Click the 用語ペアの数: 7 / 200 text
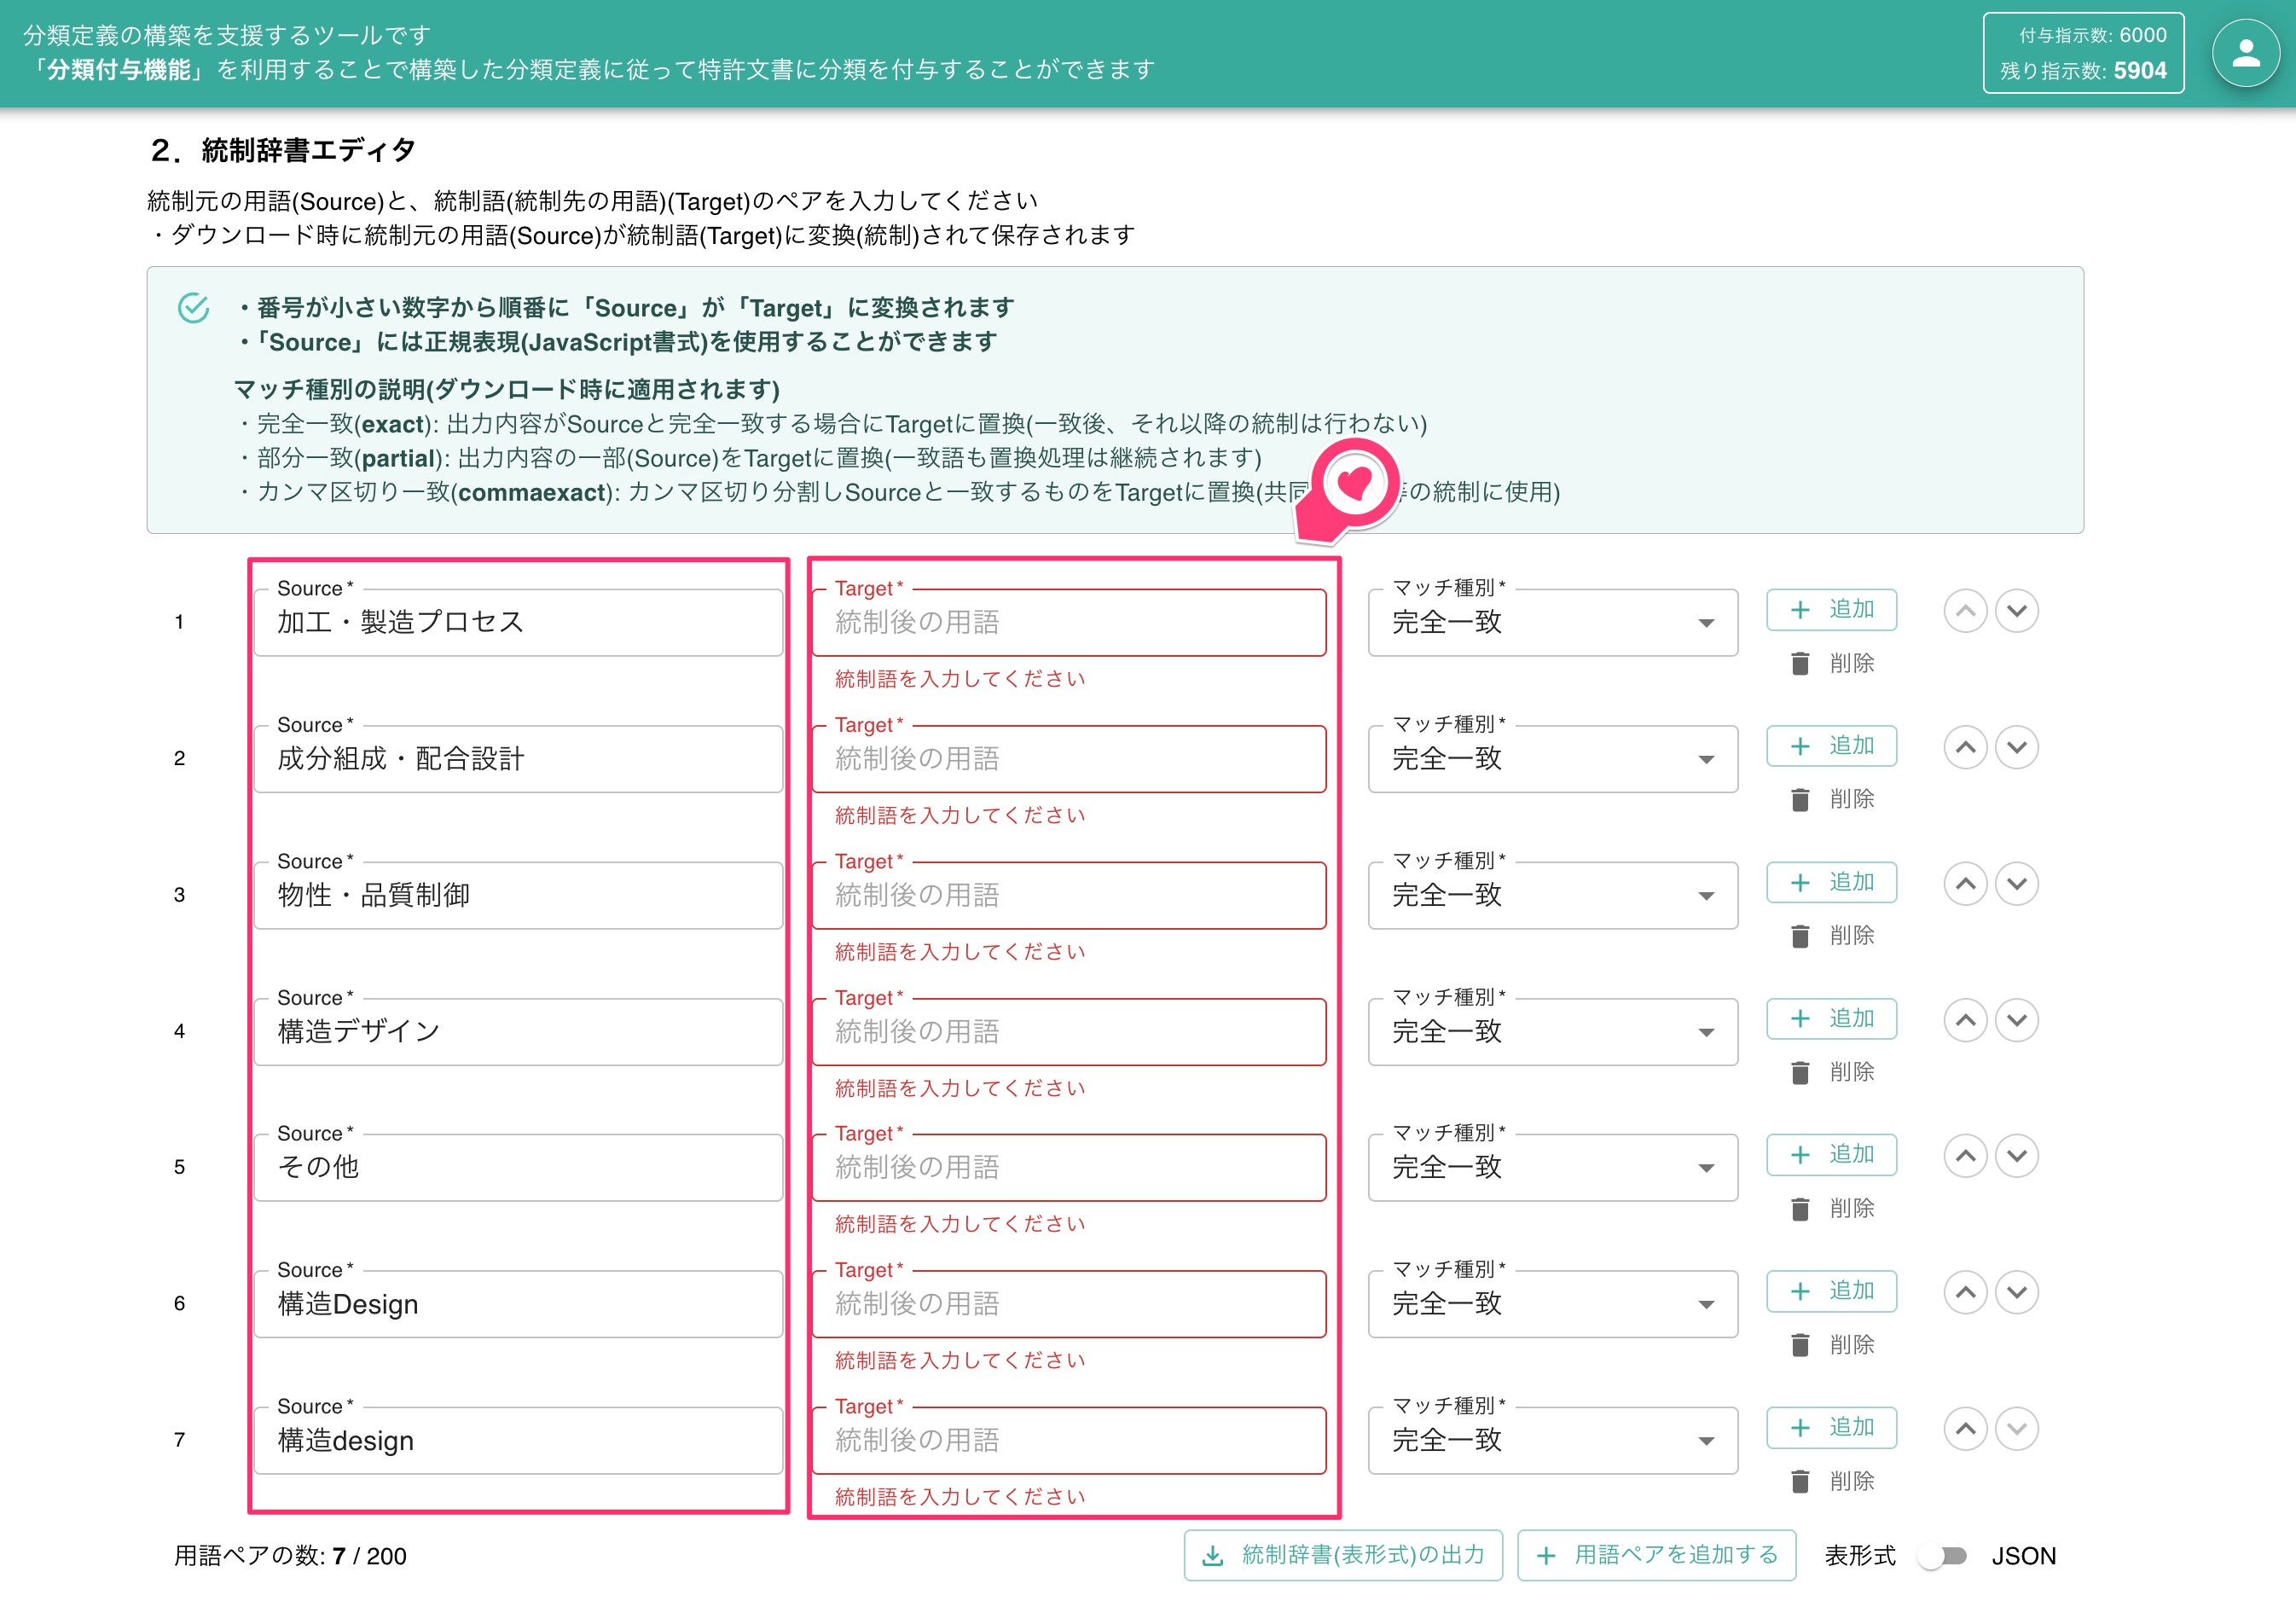 (290, 1556)
